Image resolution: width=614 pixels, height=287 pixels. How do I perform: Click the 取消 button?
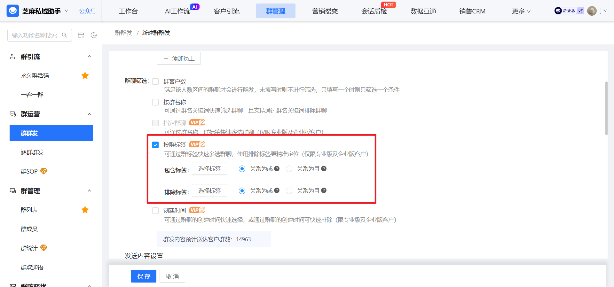pyautogui.click(x=172, y=276)
